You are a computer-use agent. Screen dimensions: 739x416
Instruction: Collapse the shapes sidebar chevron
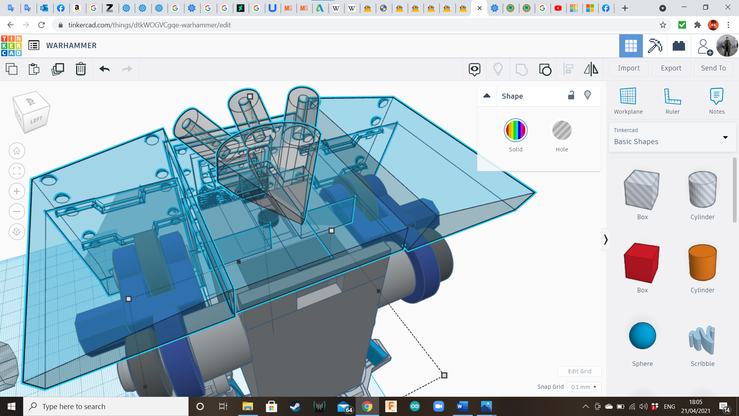605,240
